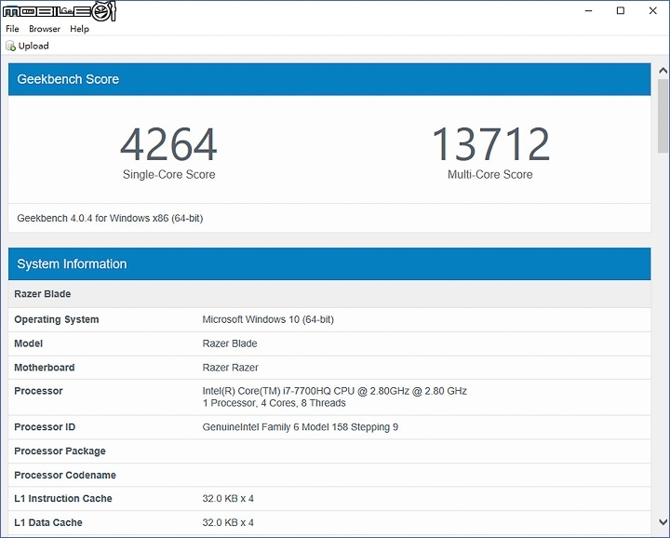Click the Processor Package label

point(60,451)
